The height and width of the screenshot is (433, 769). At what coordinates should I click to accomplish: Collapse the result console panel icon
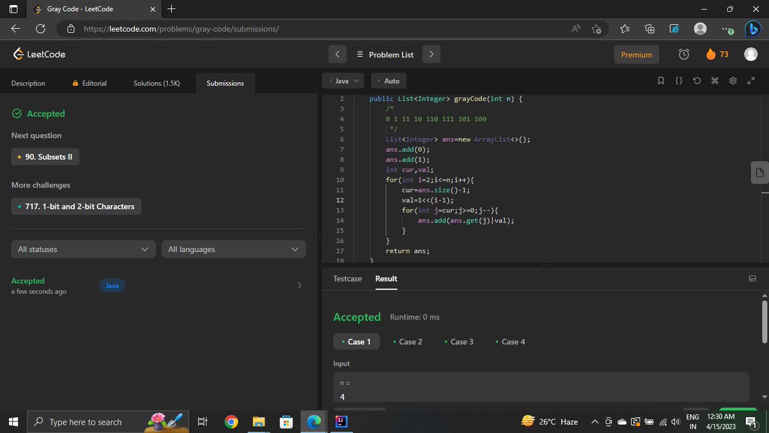(x=752, y=278)
